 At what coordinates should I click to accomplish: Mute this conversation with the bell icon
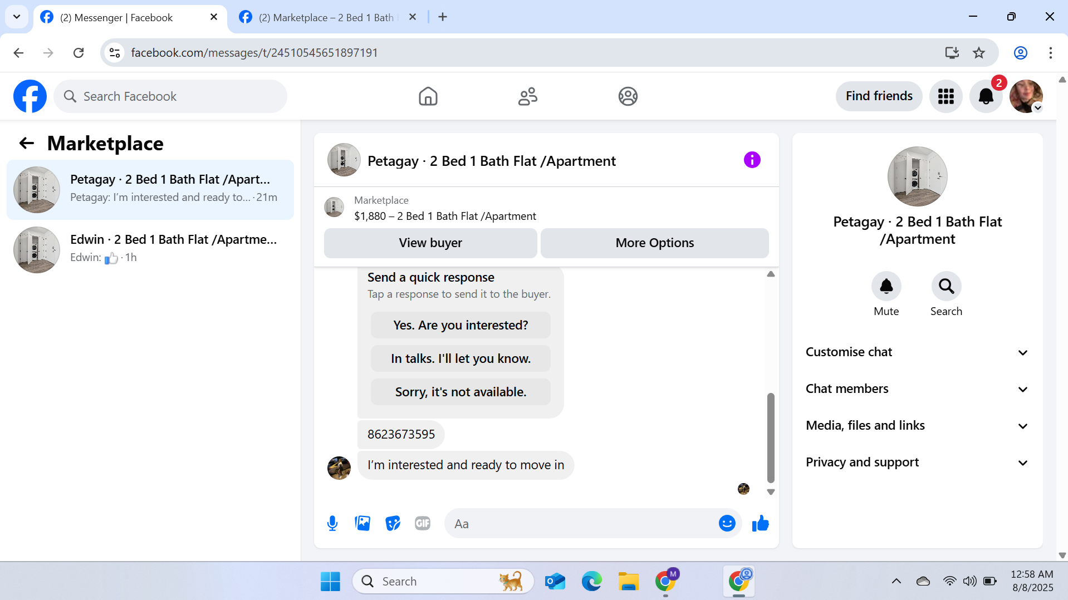tap(886, 286)
